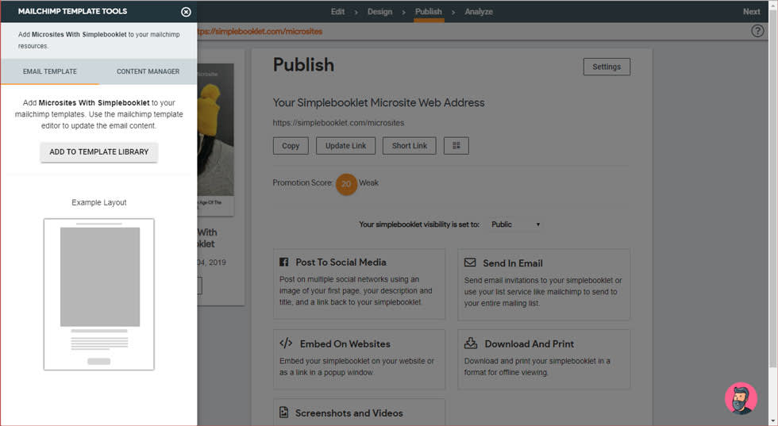This screenshot has height=426, width=778.
Task: Click the Short Link button
Action: point(409,146)
